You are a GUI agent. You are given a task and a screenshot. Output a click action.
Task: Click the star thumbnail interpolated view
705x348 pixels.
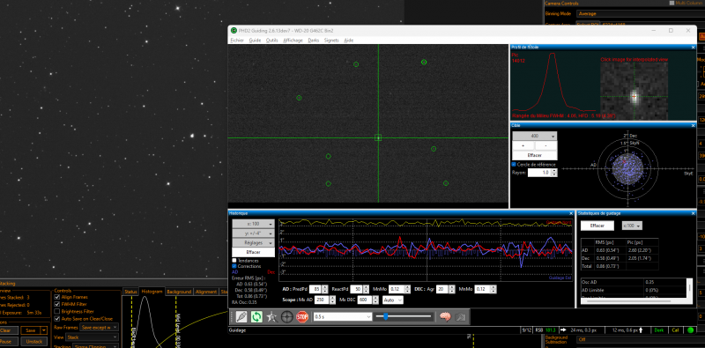634,91
